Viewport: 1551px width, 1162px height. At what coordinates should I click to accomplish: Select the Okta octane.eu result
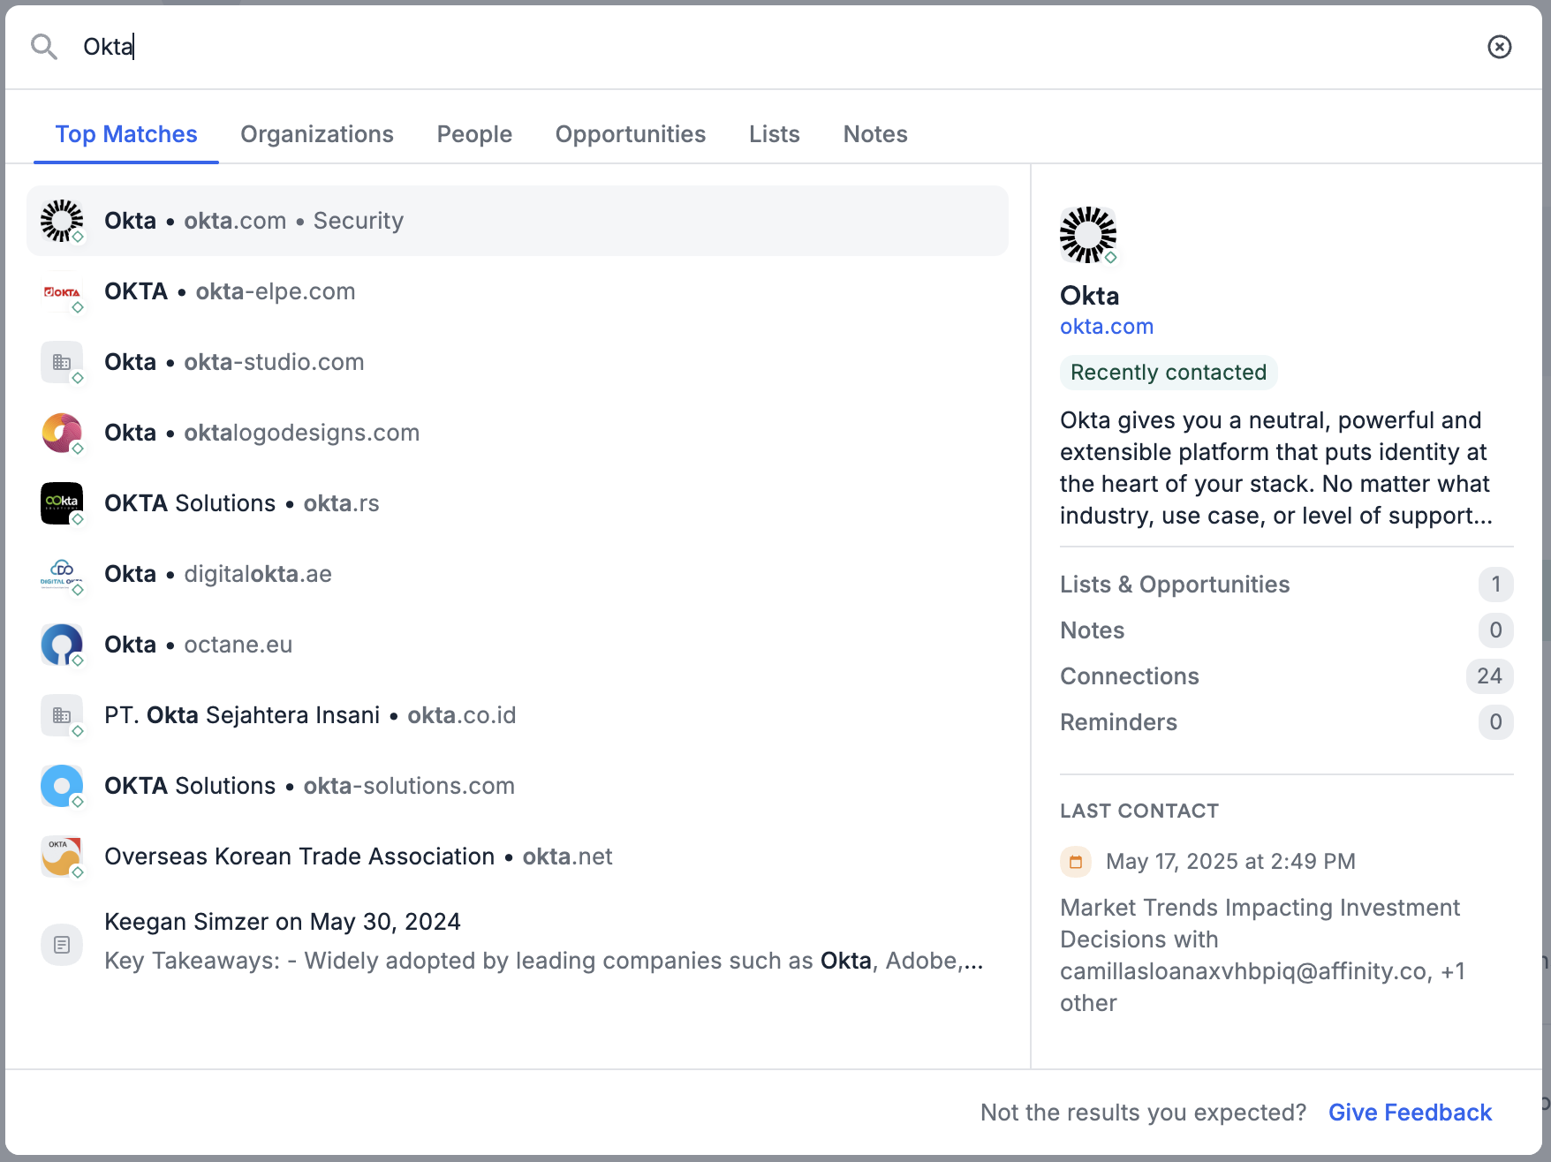click(x=518, y=645)
